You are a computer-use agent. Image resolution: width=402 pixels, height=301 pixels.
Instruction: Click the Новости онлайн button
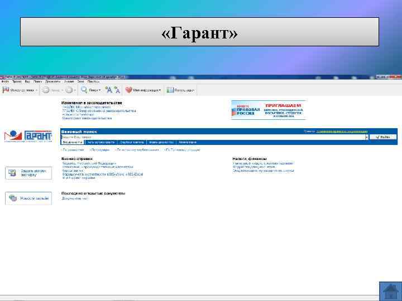tap(28, 198)
